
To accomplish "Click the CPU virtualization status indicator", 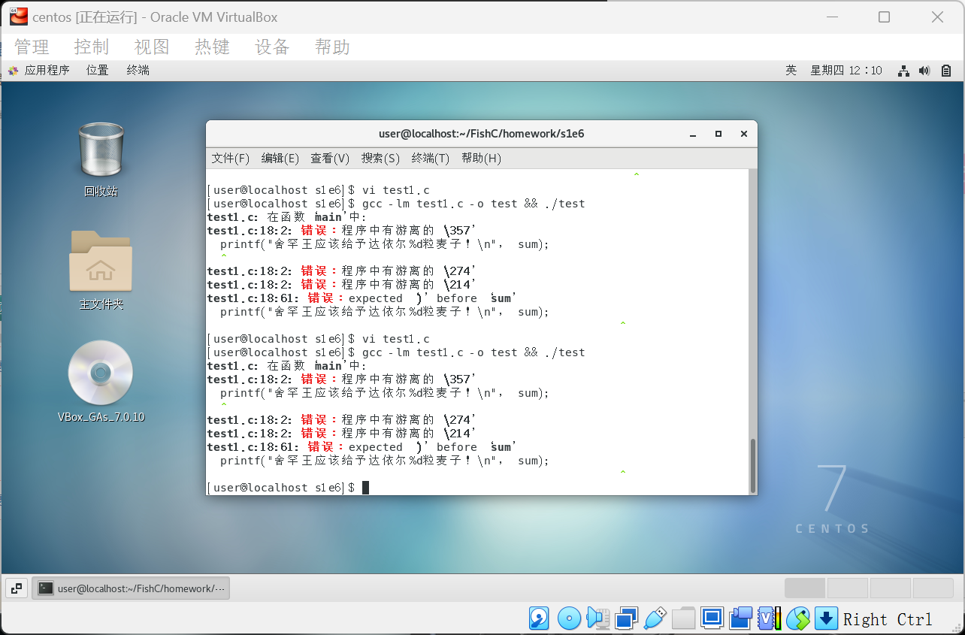I will [770, 618].
